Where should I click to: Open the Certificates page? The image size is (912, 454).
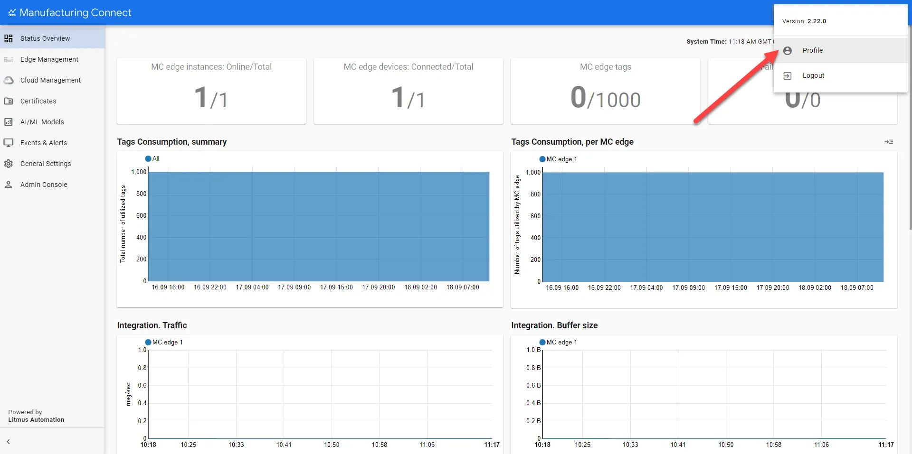click(x=52, y=101)
